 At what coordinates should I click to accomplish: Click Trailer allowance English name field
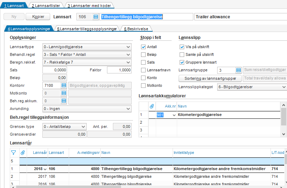click(x=241, y=17)
